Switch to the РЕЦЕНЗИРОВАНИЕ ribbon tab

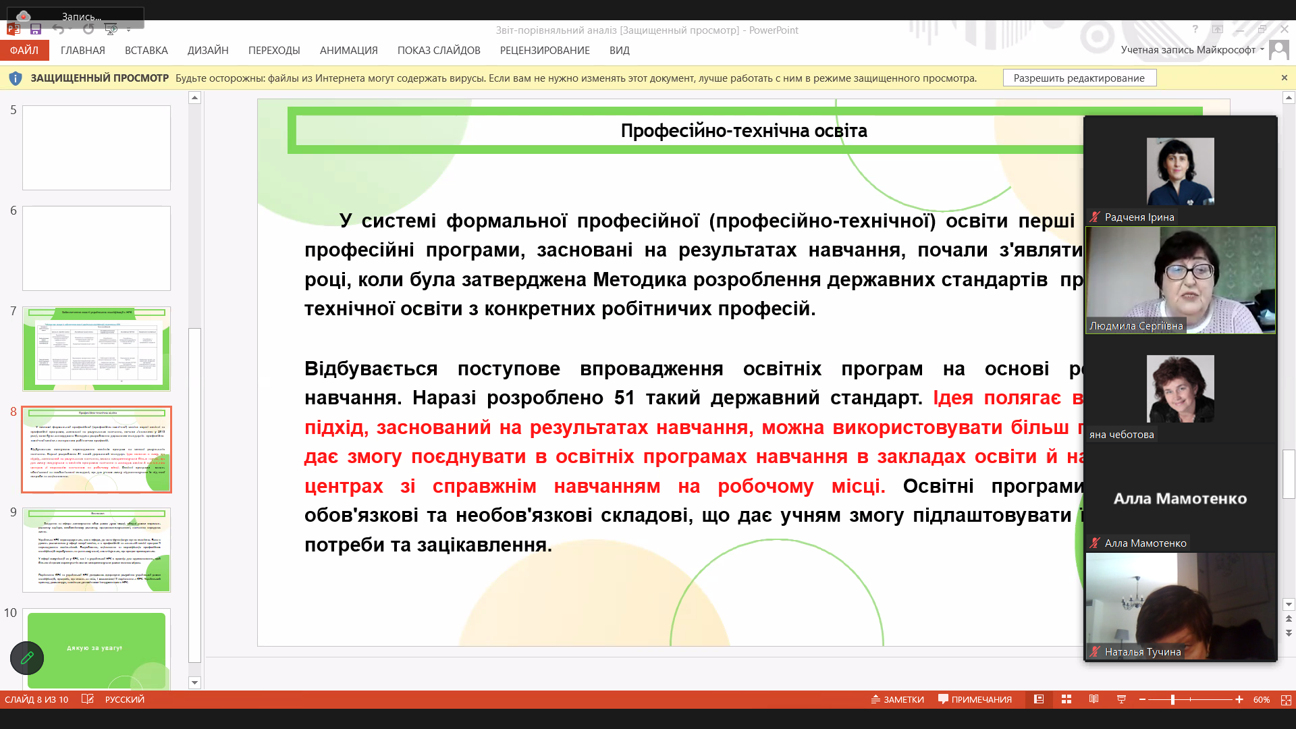click(x=545, y=51)
